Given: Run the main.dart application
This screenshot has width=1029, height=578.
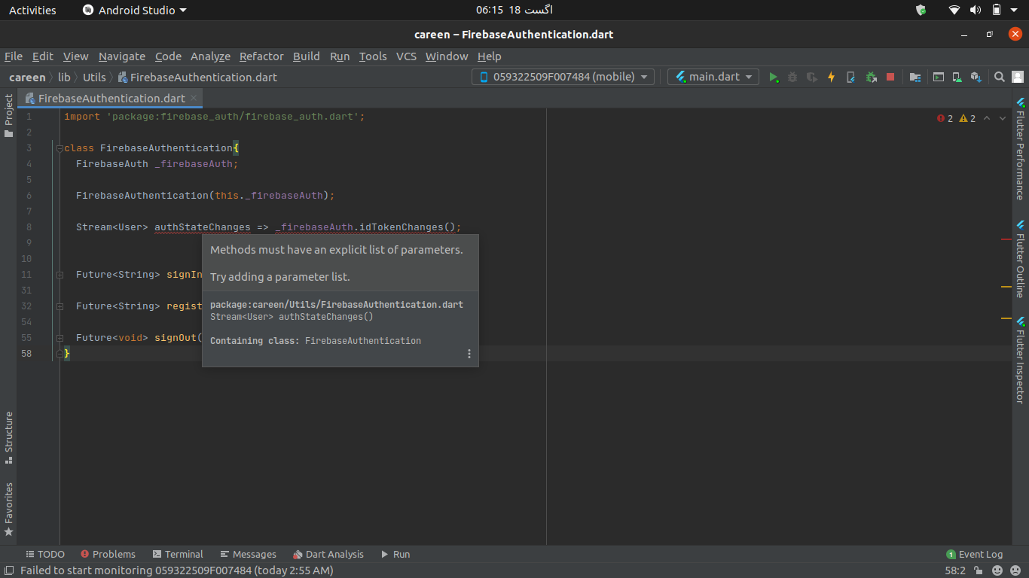Looking at the screenshot, I should (x=774, y=77).
